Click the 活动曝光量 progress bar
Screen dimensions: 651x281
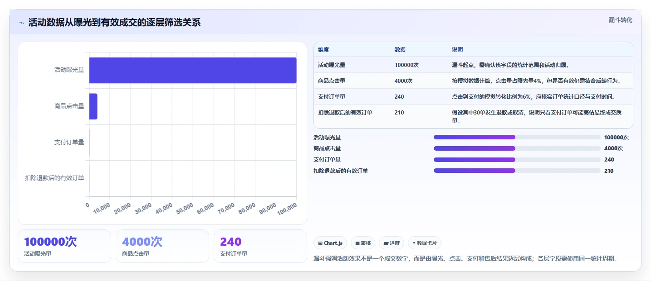[x=517, y=137]
